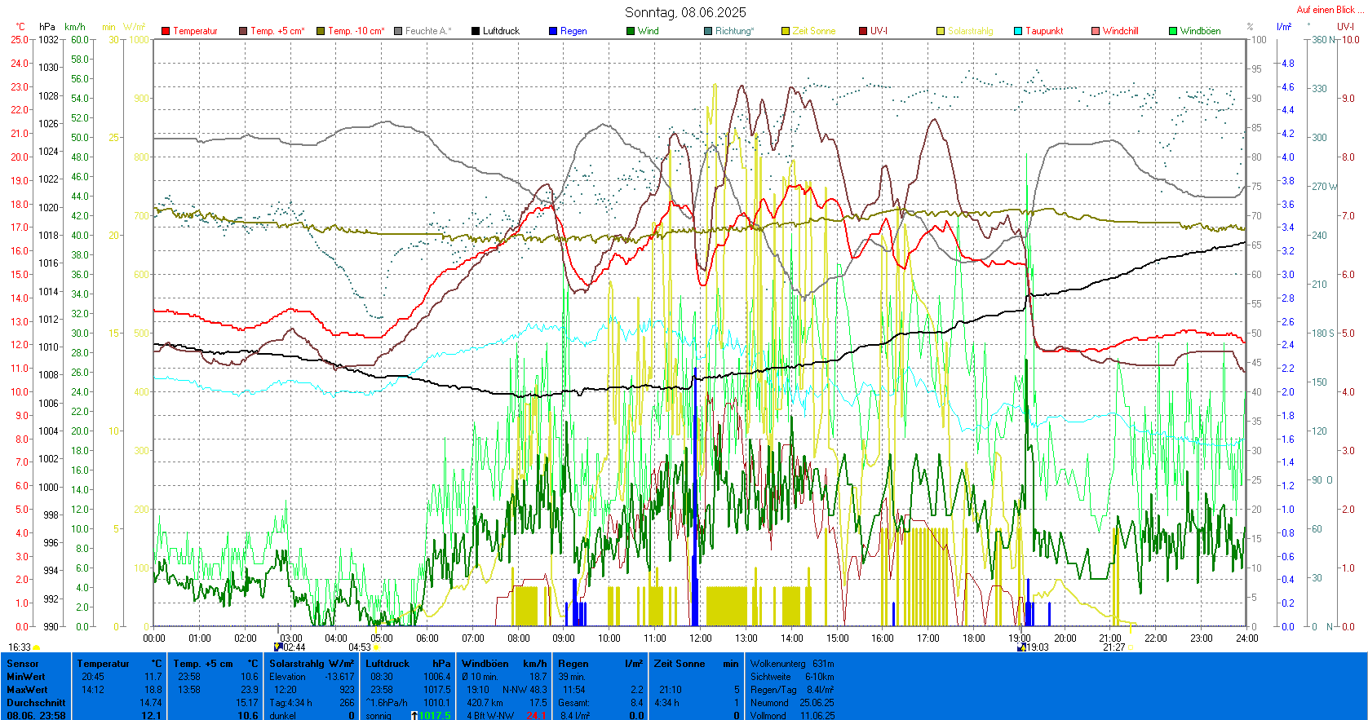Screen dimensions: 1368x720
Task: Click the '420.7 km' wind run value
Action: click(485, 703)
